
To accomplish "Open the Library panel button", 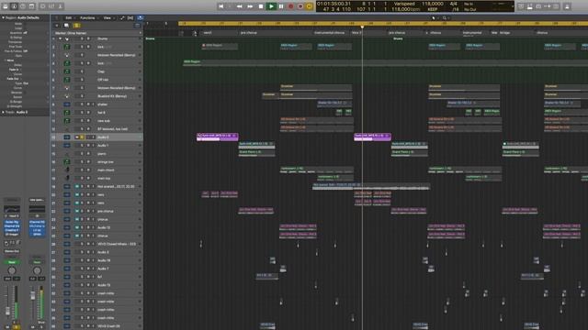I will [6, 6].
